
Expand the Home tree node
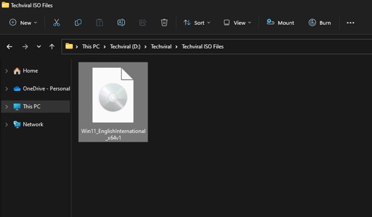[x=6, y=71]
